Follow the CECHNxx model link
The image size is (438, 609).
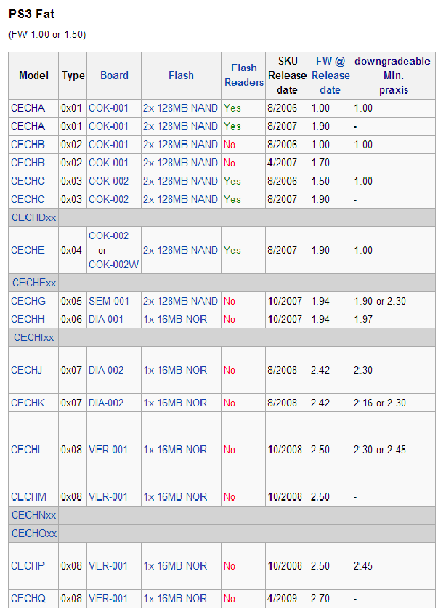click(x=34, y=515)
